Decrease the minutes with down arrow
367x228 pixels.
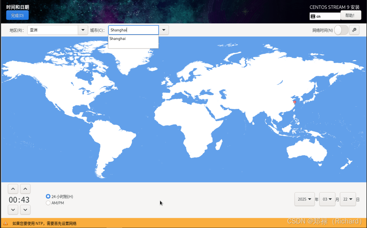(x=25, y=210)
